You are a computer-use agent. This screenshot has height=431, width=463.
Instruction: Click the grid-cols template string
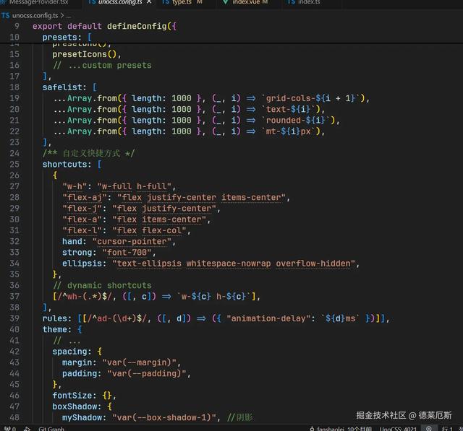tap(310, 98)
